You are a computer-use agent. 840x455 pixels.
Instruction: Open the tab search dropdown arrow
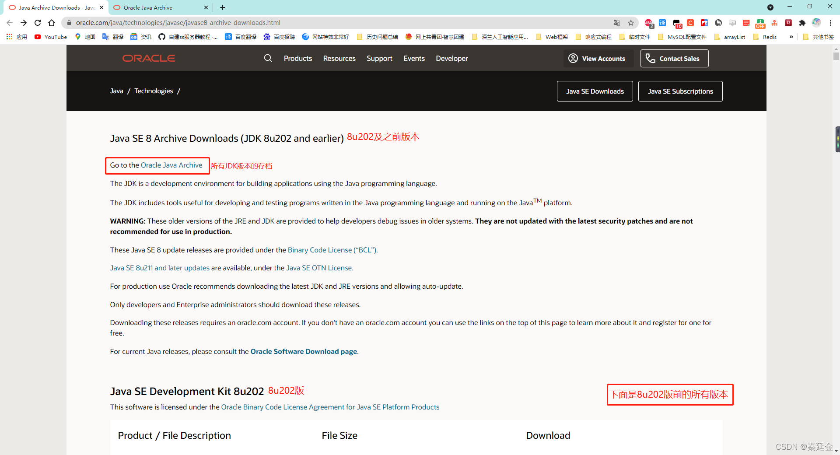[x=770, y=7]
